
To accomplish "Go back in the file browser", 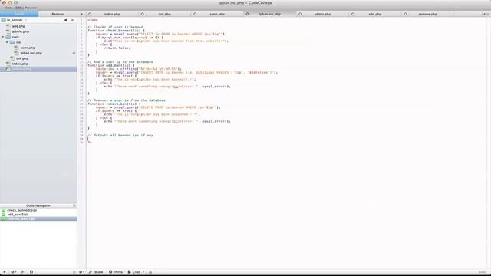I will pos(65,20).
